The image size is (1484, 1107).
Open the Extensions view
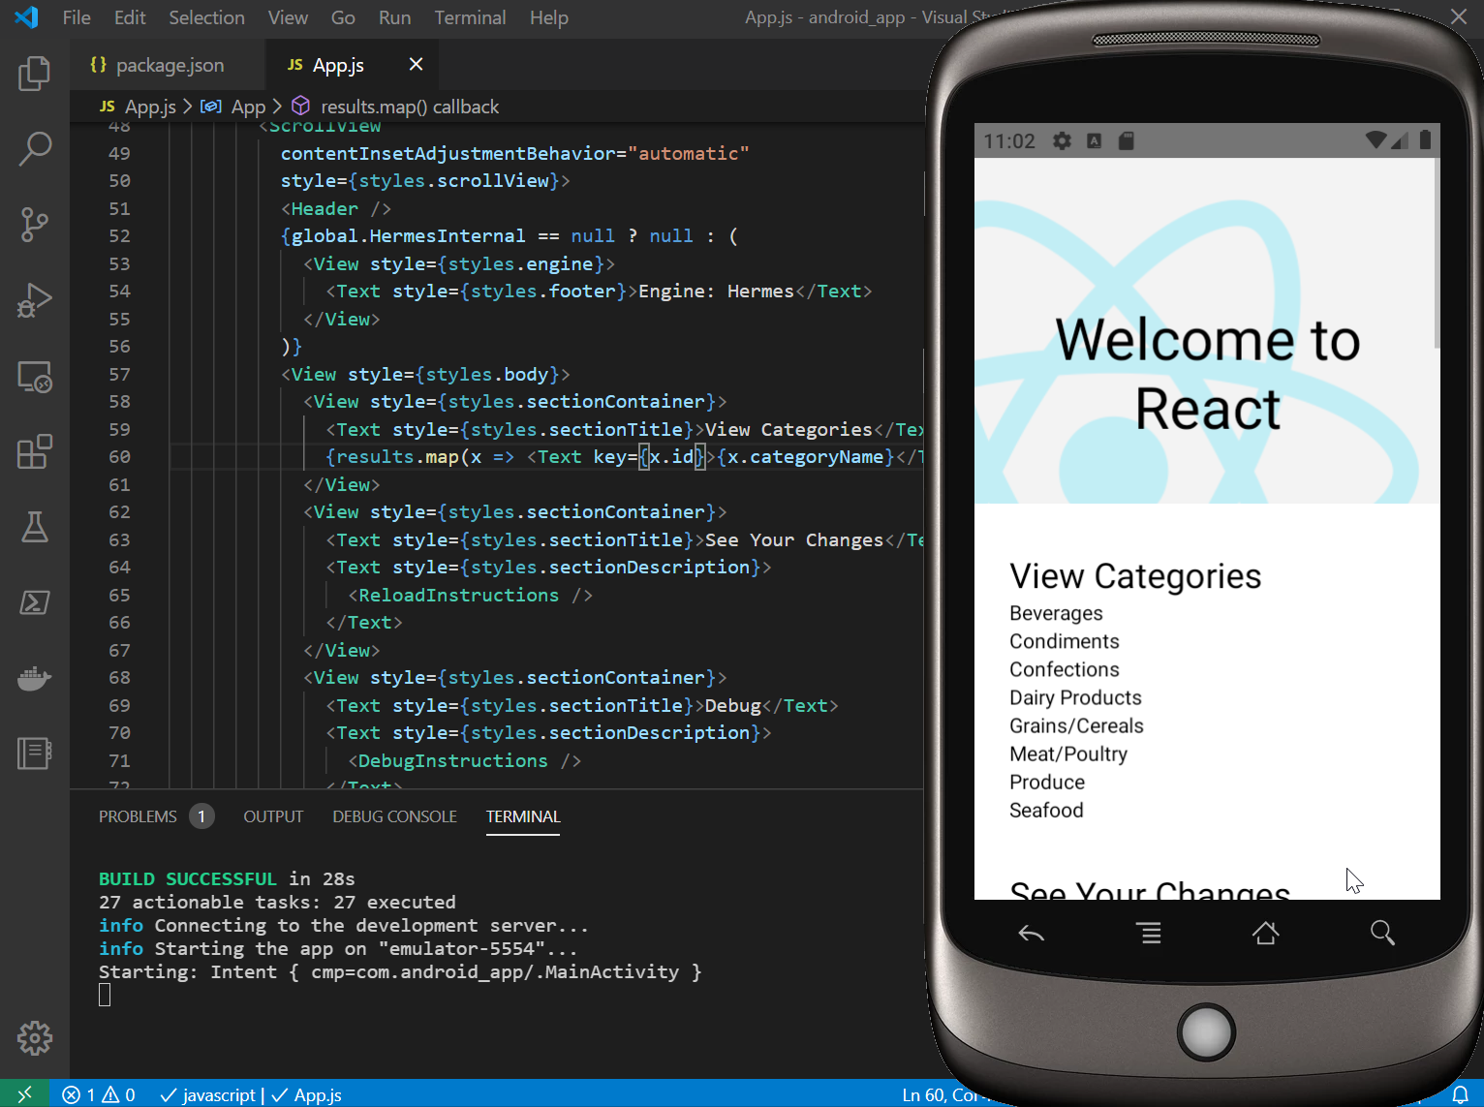click(x=35, y=451)
